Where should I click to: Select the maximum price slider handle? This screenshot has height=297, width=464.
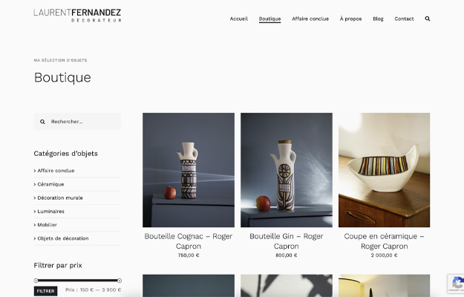(120, 281)
